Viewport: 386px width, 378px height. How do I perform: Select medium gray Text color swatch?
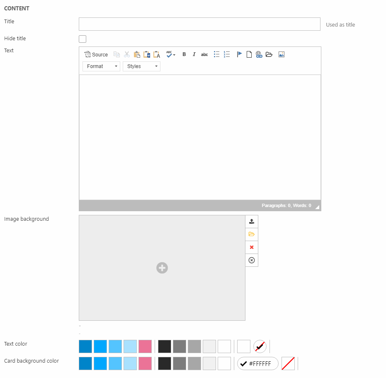(x=194, y=346)
